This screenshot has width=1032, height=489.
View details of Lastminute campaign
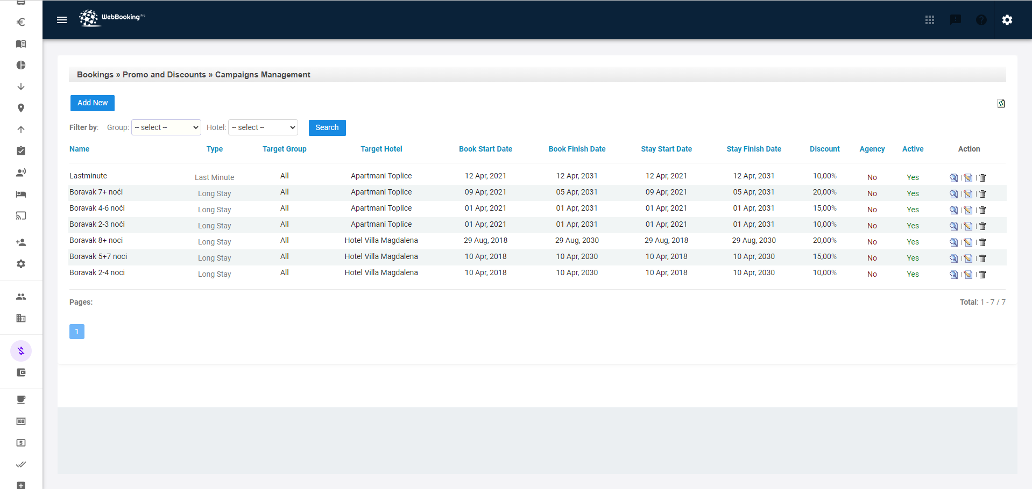953,178
